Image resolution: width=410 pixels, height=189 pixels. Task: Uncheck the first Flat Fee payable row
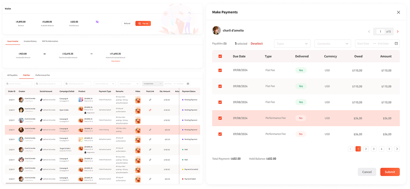click(220, 70)
